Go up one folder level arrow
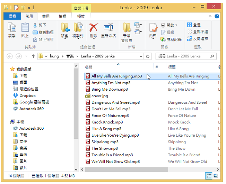226x184 pixels. (x=33, y=56)
